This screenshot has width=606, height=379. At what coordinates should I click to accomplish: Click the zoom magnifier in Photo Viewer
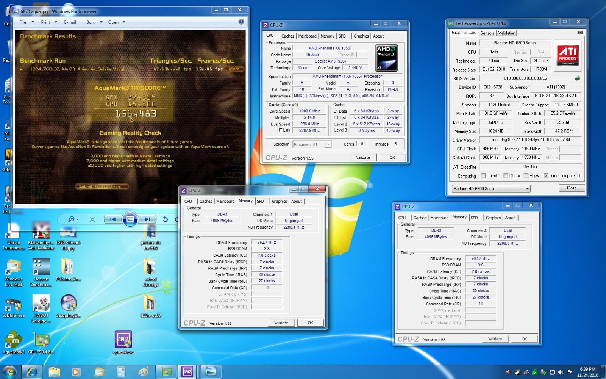point(73,219)
